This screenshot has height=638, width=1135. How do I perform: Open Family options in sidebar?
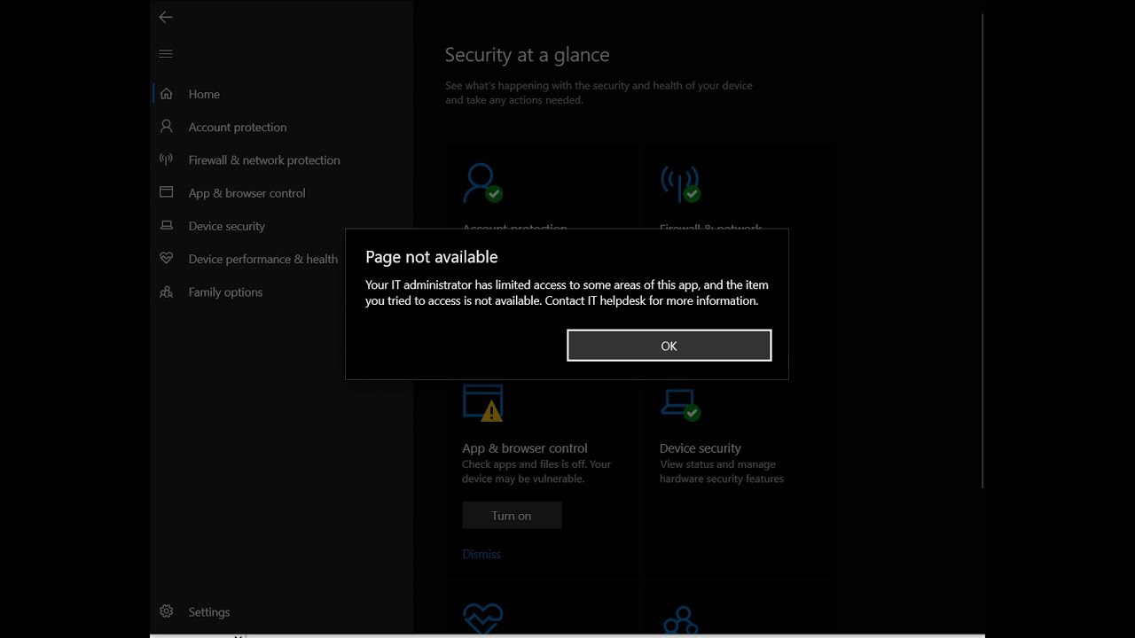[x=225, y=292]
